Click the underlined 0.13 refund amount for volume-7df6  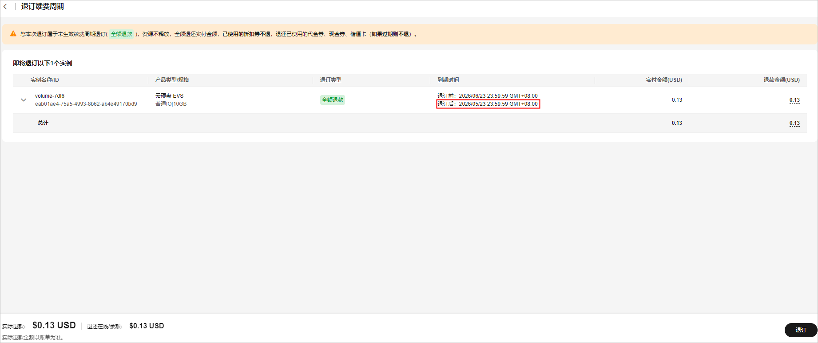click(794, 100)
